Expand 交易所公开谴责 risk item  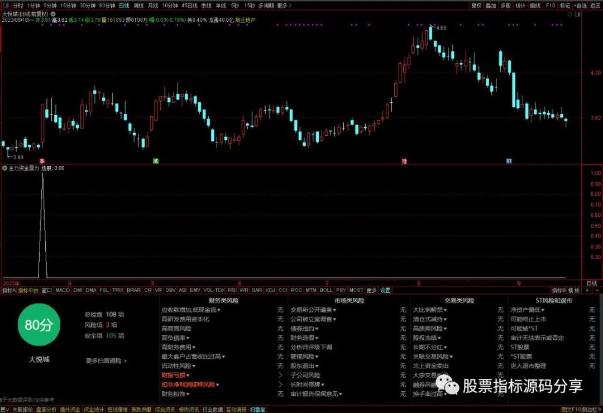tap(313, 310)
